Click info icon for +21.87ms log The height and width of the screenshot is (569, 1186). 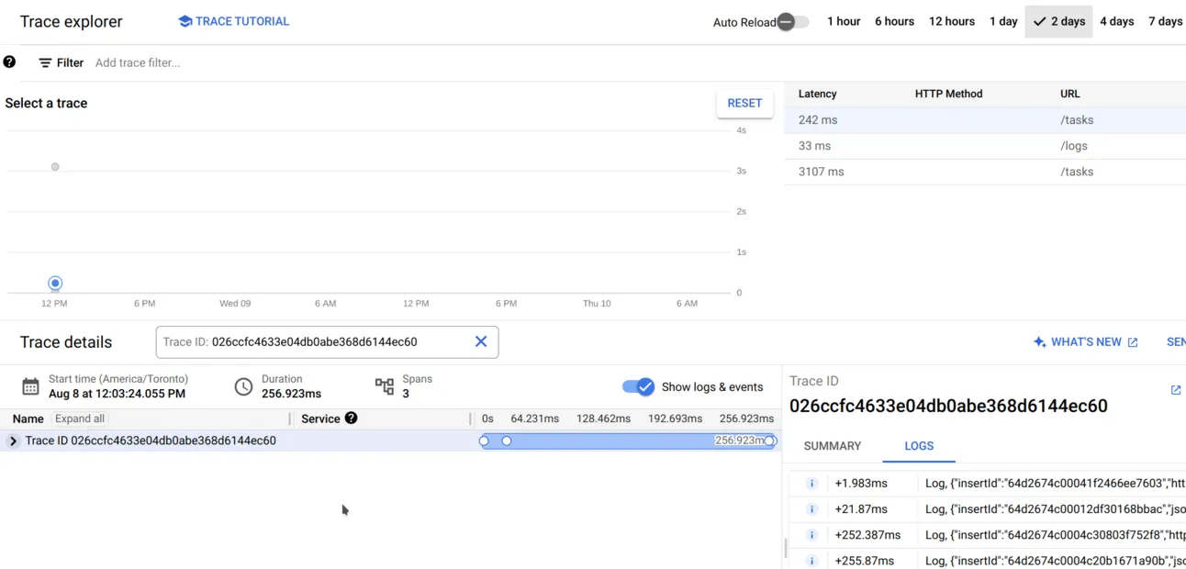(x=811, y=508)
